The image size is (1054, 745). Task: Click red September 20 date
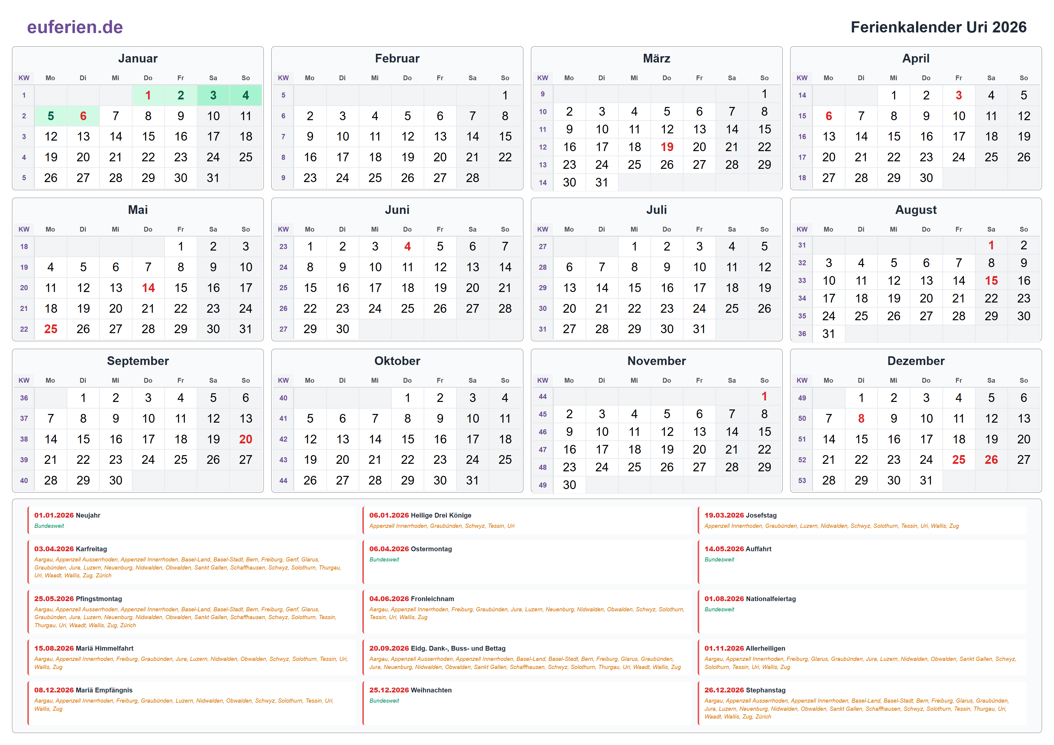(x=245, y=439)
